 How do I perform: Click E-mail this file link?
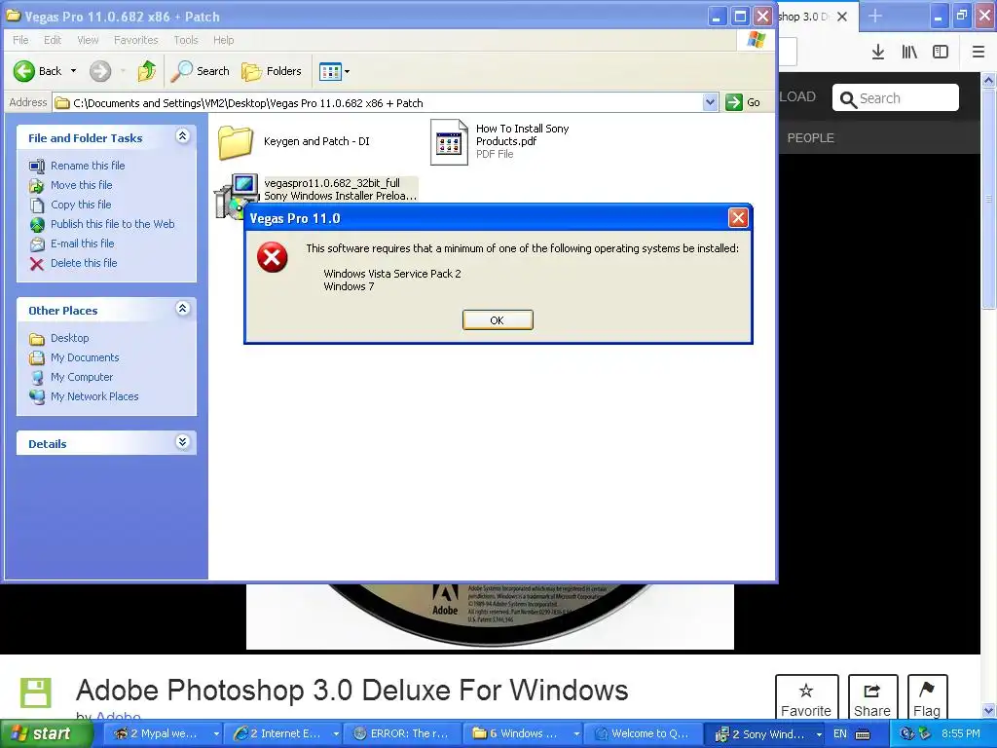pyautogui.click(x=83, y=243)
